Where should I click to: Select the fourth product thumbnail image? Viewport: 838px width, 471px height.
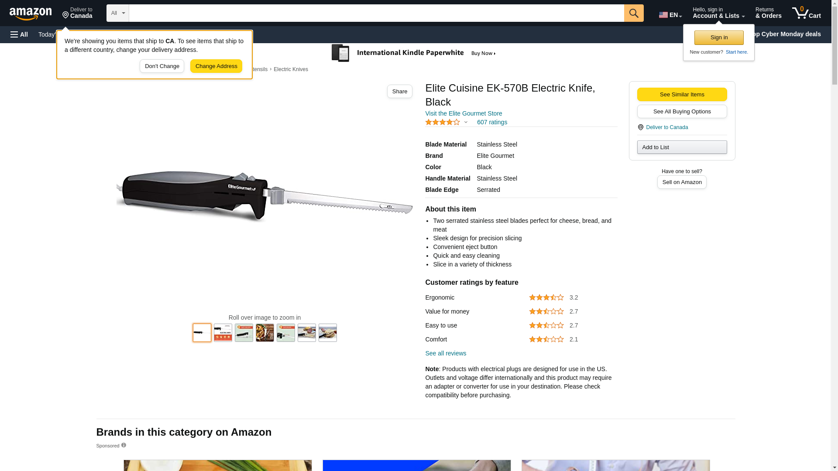265,333
